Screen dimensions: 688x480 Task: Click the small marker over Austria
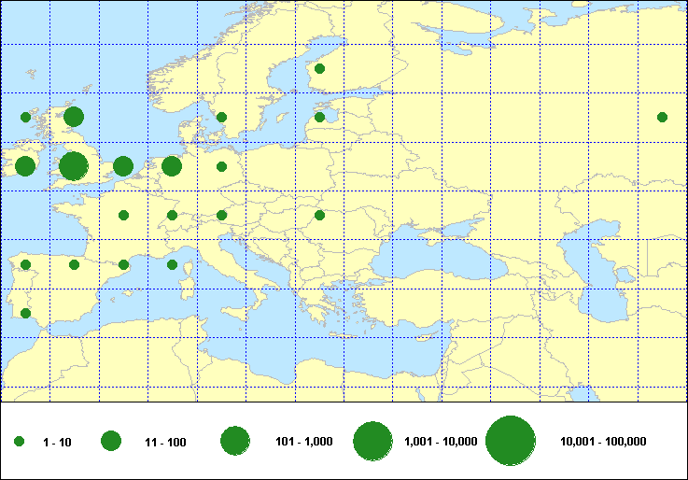pos(221,215)
